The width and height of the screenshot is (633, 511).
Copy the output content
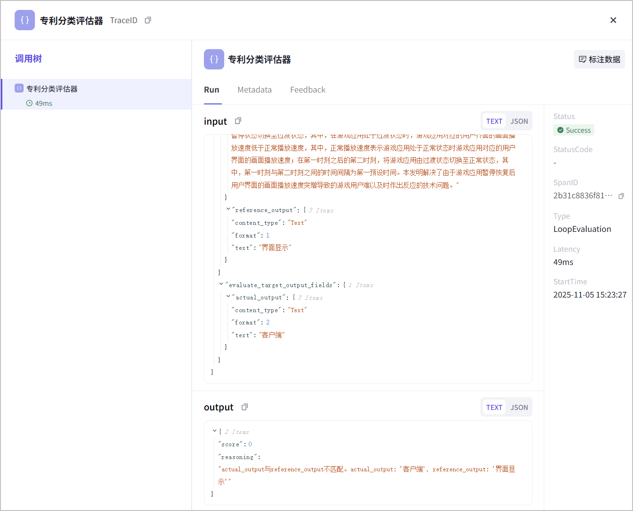(245, 407)
